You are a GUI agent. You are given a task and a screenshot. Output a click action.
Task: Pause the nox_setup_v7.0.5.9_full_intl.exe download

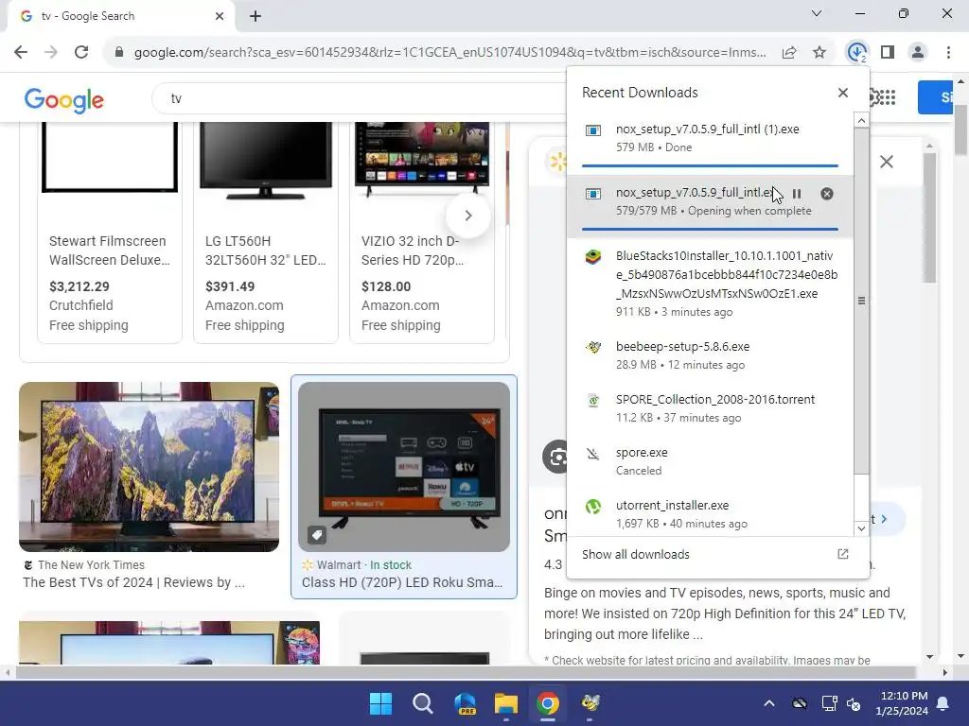(797, 194)
